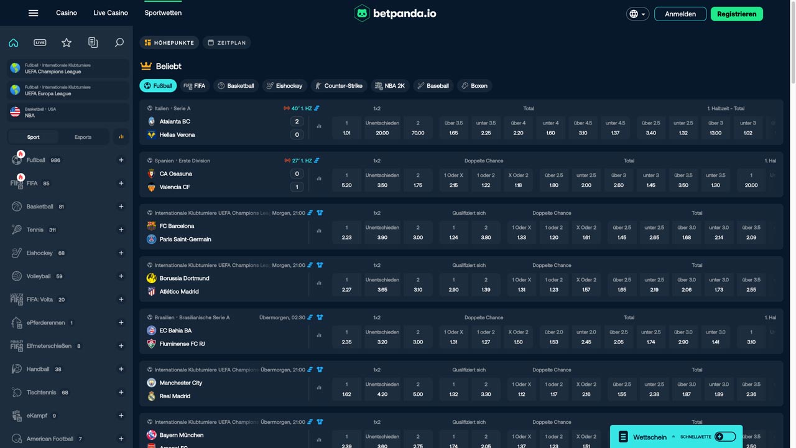Go to sidebar home icon

(13, 43)
